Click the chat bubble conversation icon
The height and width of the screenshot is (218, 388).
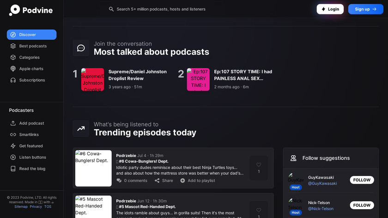81,48
